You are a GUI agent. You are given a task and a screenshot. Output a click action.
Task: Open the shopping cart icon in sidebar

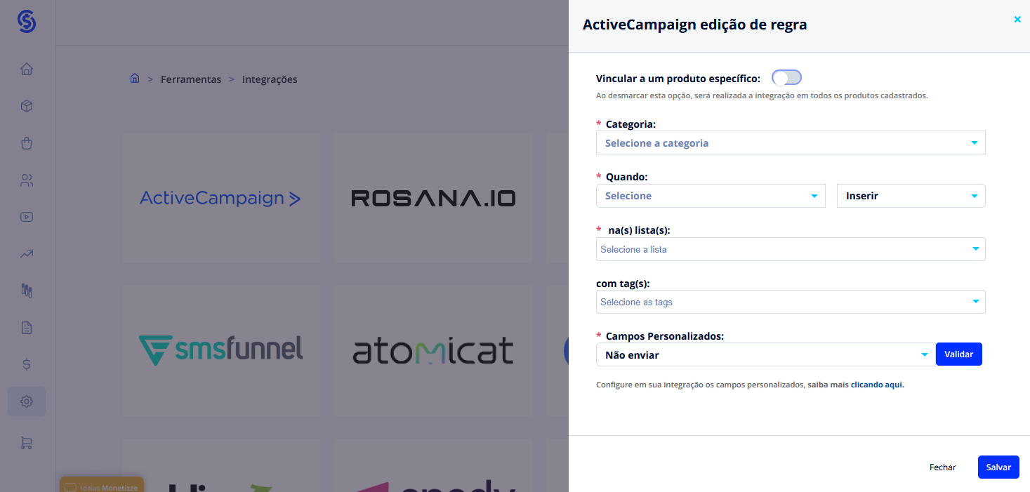tap(27, 443)
